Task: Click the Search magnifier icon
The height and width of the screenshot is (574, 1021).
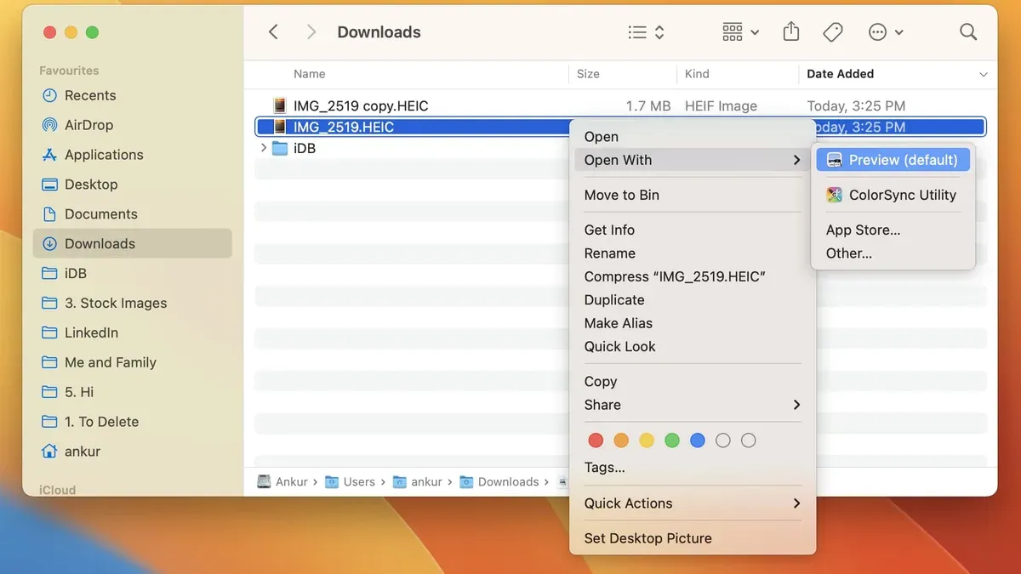Action: coord(968,32)
